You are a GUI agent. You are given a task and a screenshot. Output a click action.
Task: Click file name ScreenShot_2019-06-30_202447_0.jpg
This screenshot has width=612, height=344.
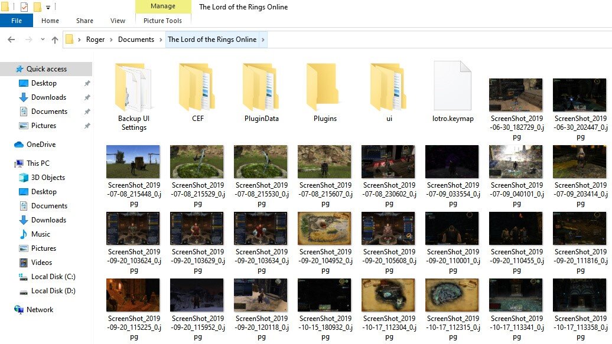point(580,127)
